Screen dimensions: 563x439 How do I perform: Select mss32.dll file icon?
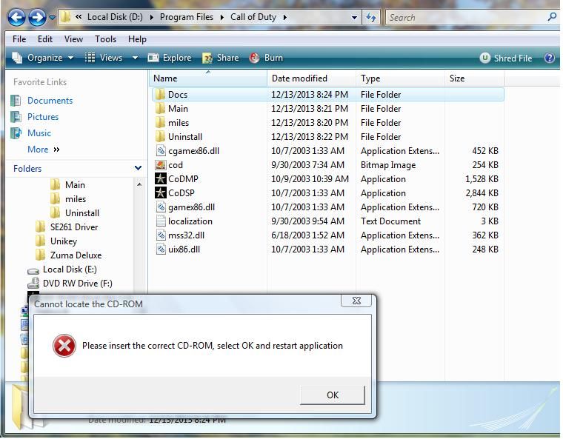click(161, 235)
